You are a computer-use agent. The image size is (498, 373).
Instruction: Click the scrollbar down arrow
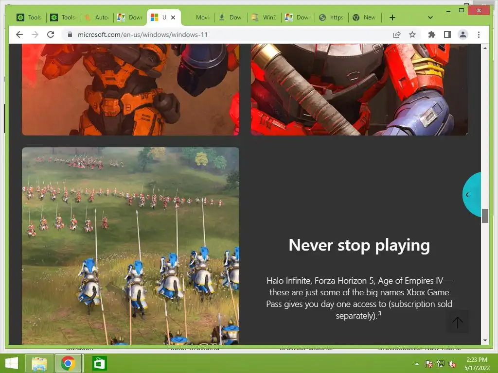[x=485, y=340]
